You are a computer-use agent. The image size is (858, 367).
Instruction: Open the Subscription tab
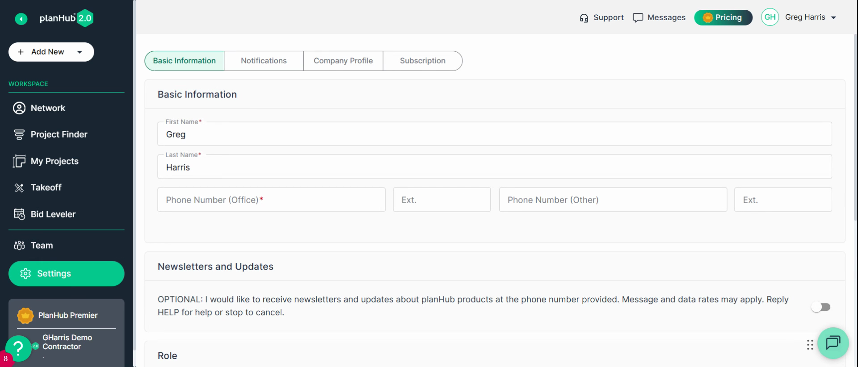pyautogui.click(x=423, y=61)
